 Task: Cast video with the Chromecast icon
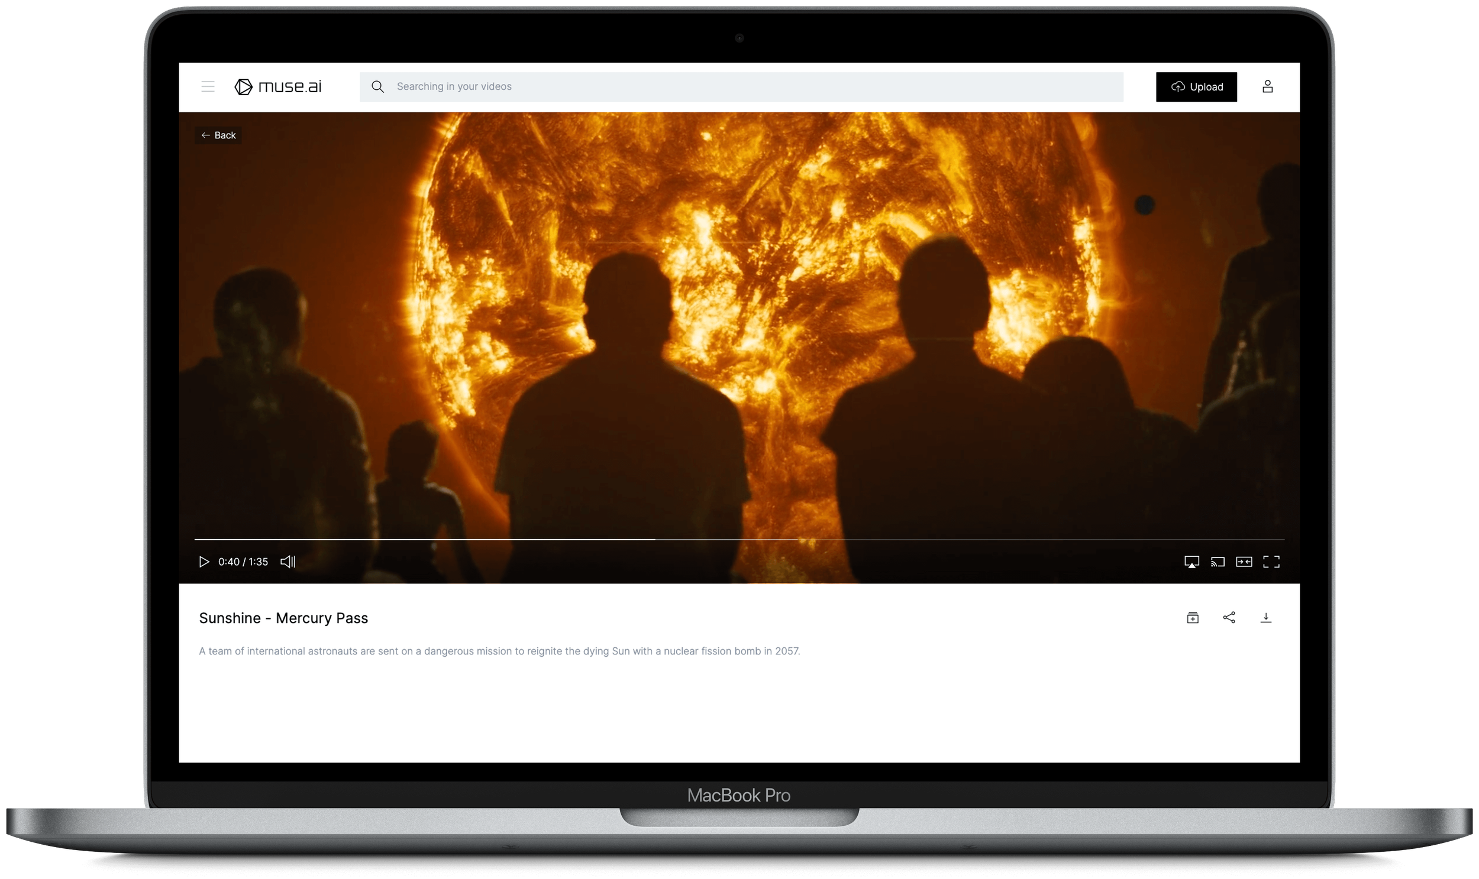[1218, 562]
